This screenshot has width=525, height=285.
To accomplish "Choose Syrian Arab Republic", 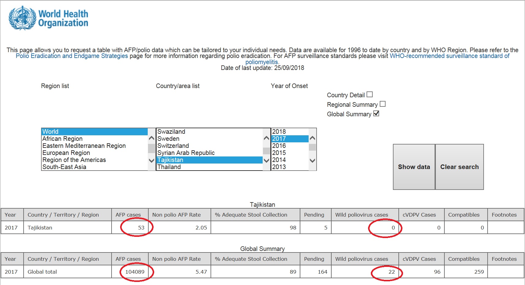I will click(x=210, y=153).
